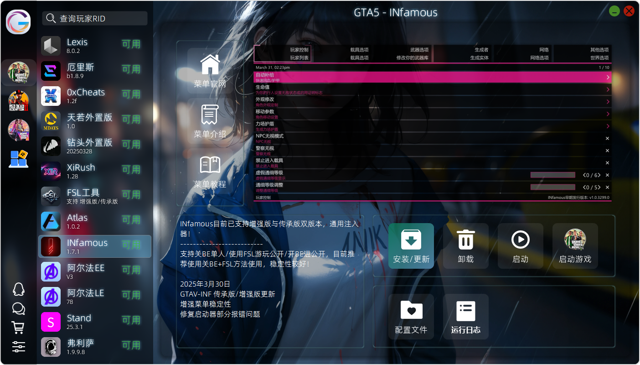Adjust the 虚假通缉等级 slider bar
Image resolution: width=640 pixels, height=365 pixels.
tap(552, 175)
